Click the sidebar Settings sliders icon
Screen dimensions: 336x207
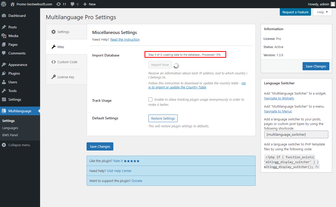pos(4,99)
